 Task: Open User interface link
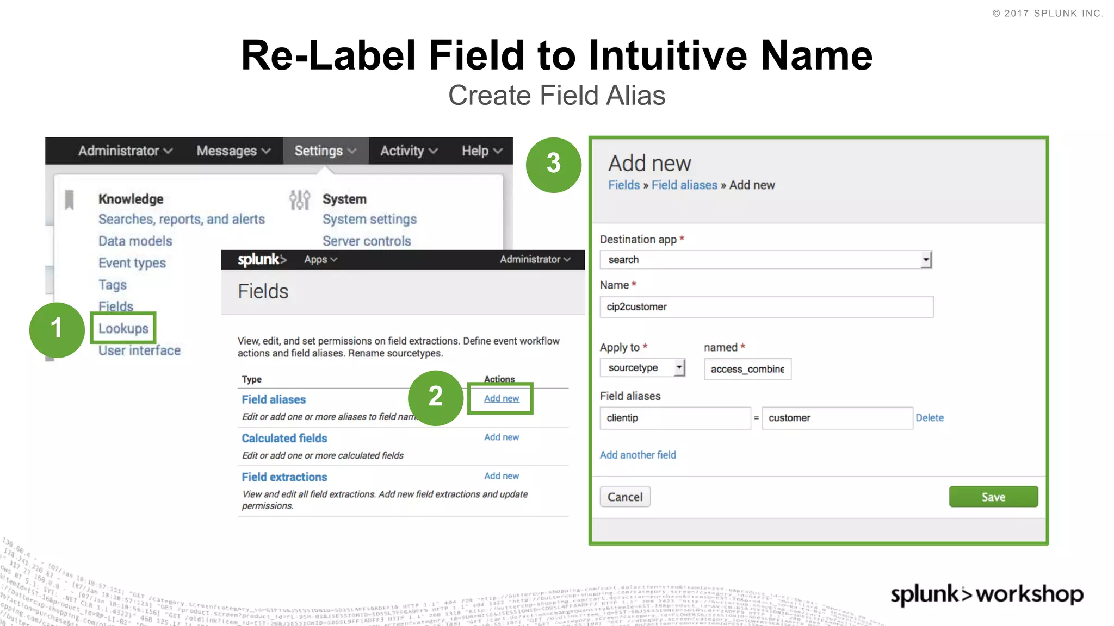[x=139, y=350]
